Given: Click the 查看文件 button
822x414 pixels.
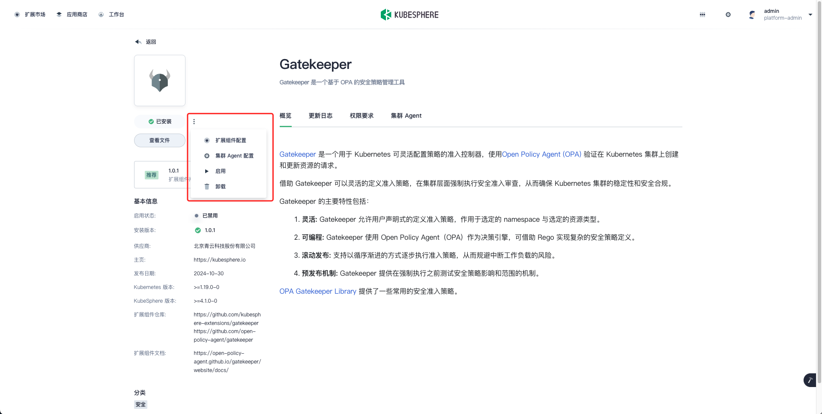Looking at the screenshot, I should point(160,140).
